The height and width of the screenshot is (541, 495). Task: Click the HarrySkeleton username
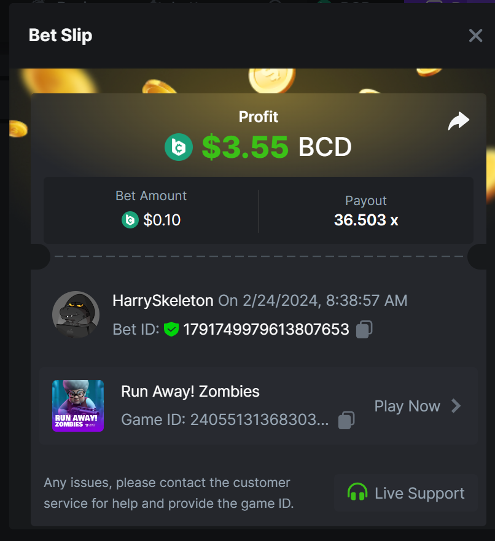tap(163, 300)
